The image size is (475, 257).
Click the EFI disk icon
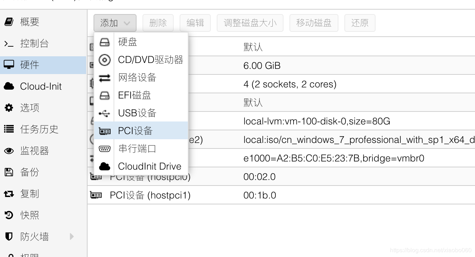click(x=105, y=95)
